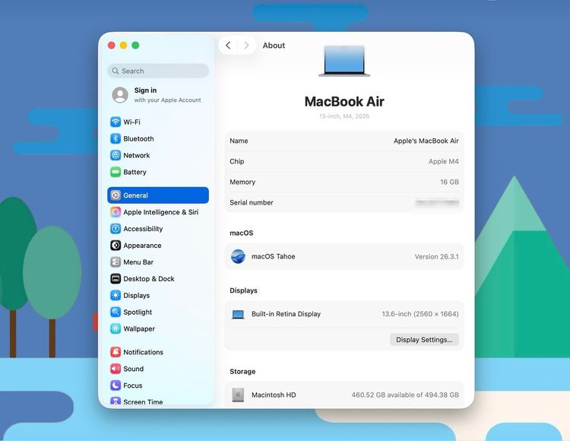
Task: Click the Wallpaper flower icon
Action: (x=116, y=328)
